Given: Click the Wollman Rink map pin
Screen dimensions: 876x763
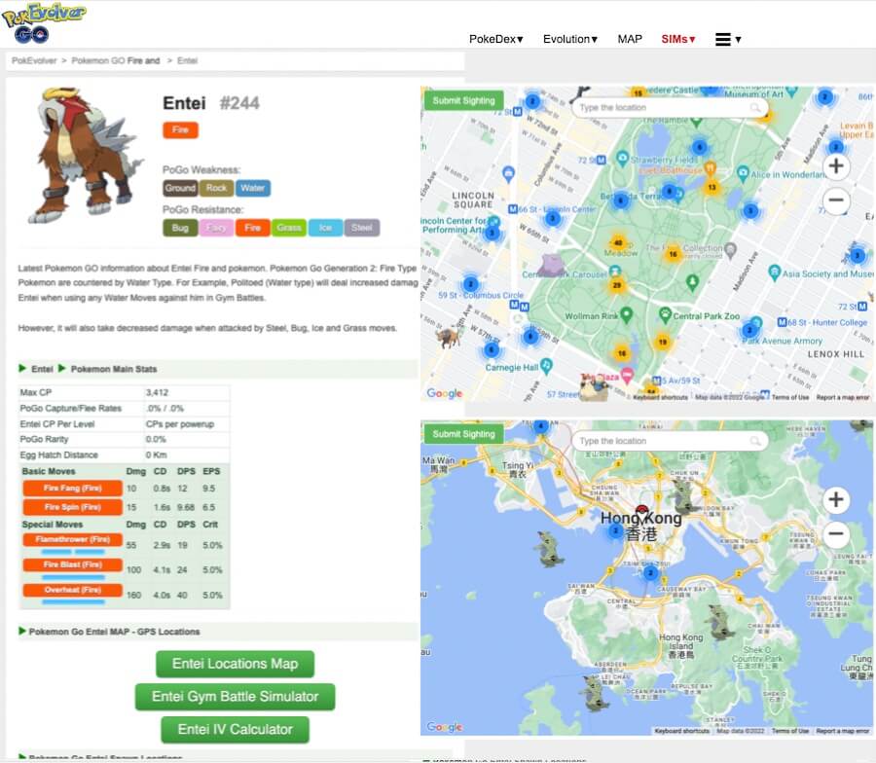Looking at the screenshot, I should [x=626, y=315].
